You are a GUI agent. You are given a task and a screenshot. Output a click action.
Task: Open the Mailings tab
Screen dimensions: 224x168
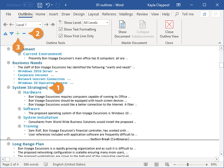126,14
